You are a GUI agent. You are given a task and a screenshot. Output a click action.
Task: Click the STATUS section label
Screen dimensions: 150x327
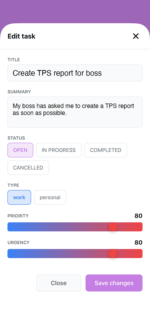pos(16,138)
